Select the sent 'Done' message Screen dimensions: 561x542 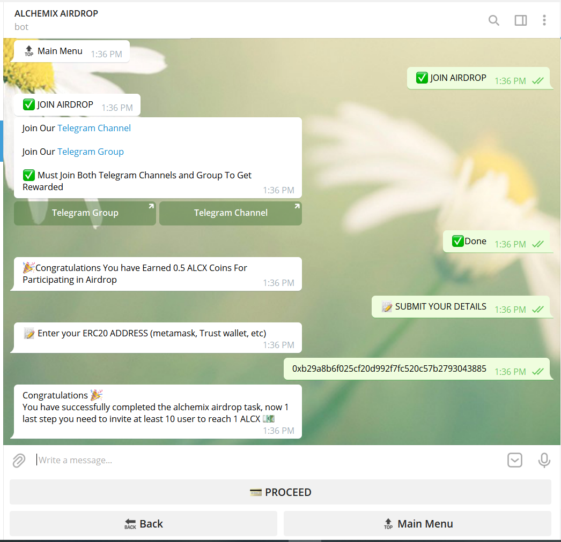pyautogui.click(x=497, y=242)
